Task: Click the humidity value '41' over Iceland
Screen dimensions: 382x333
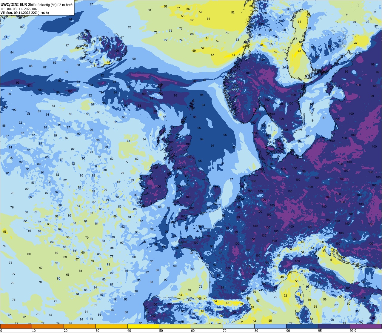Action: click(109, 62)
